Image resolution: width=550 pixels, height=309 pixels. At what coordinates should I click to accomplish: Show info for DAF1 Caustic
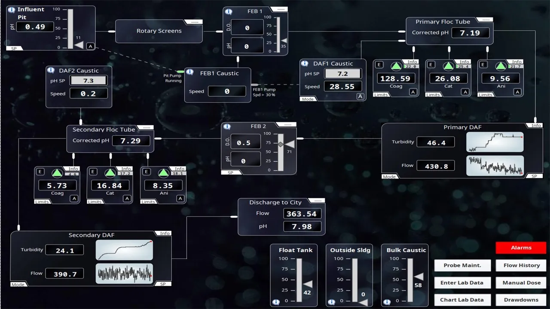pos(305,64)
